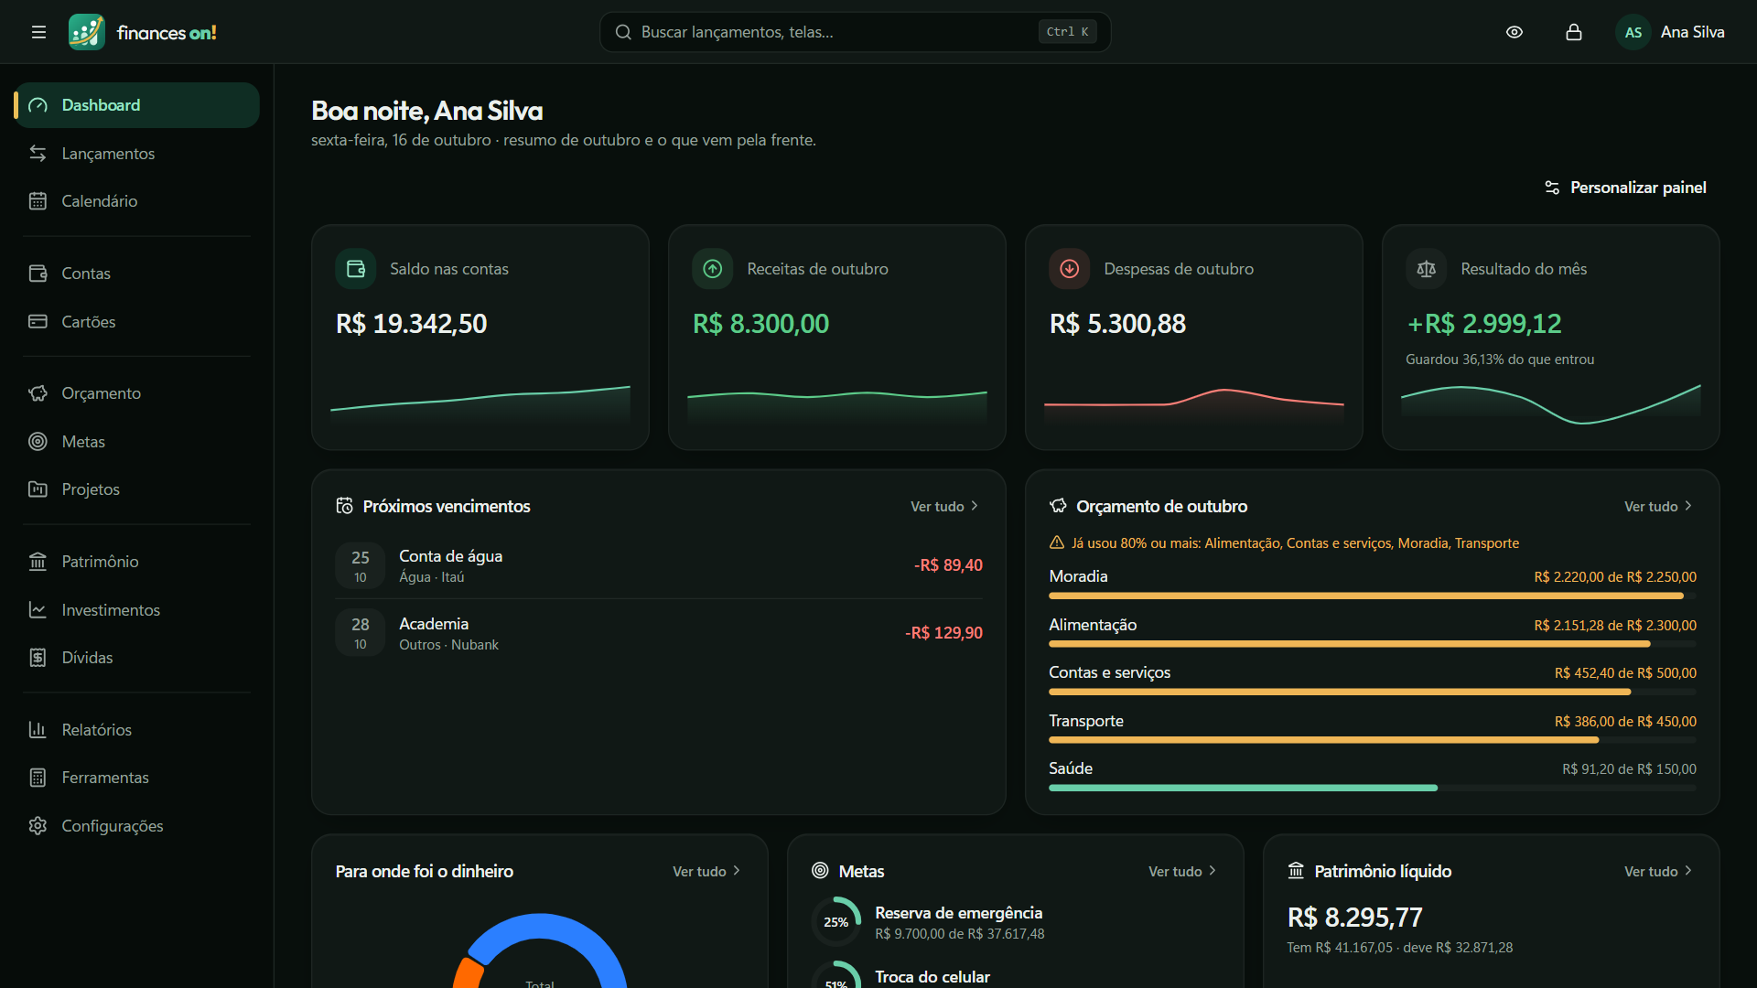Click the Ana Silva username
The height and width of the screenshot is (988, 1757).
point(1693,32)
